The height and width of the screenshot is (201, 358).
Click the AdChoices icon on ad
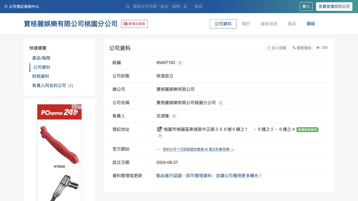pyautogui.click(x=74, y=106)
